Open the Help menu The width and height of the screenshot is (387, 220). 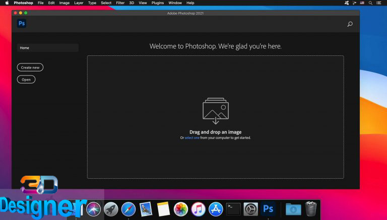(190, 3)
